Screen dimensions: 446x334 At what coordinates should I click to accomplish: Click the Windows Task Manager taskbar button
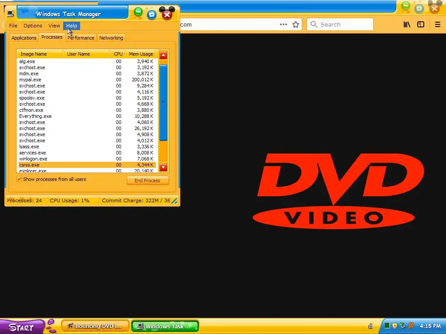(165, 326)
